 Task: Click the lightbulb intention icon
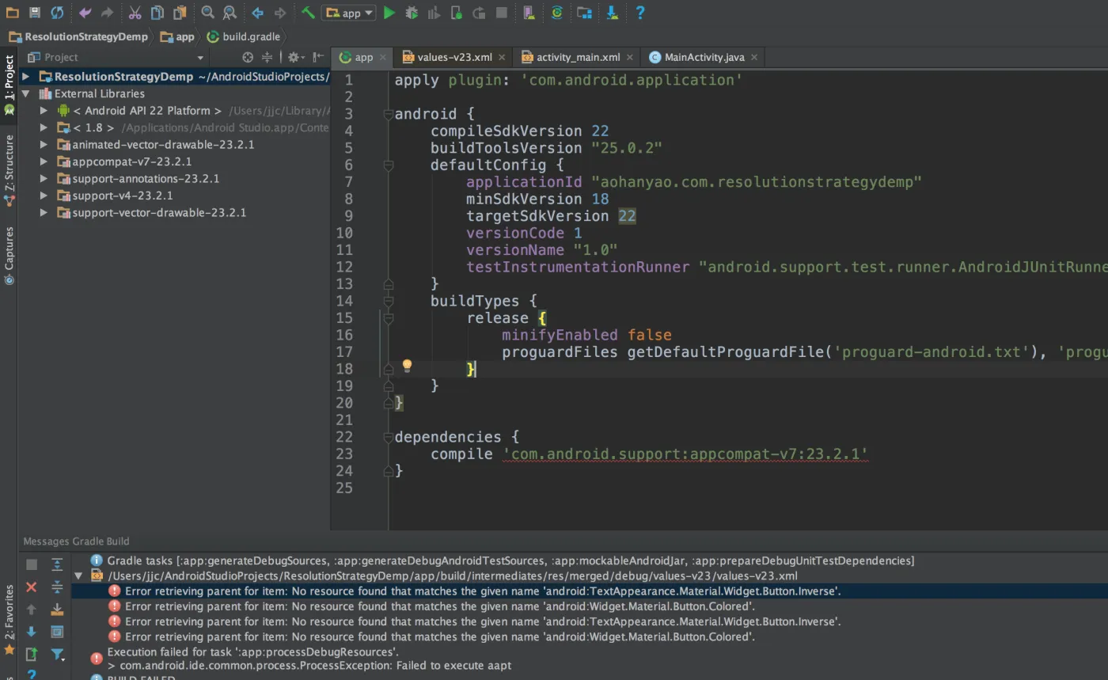pyautogui.click(x=407, y=366)
